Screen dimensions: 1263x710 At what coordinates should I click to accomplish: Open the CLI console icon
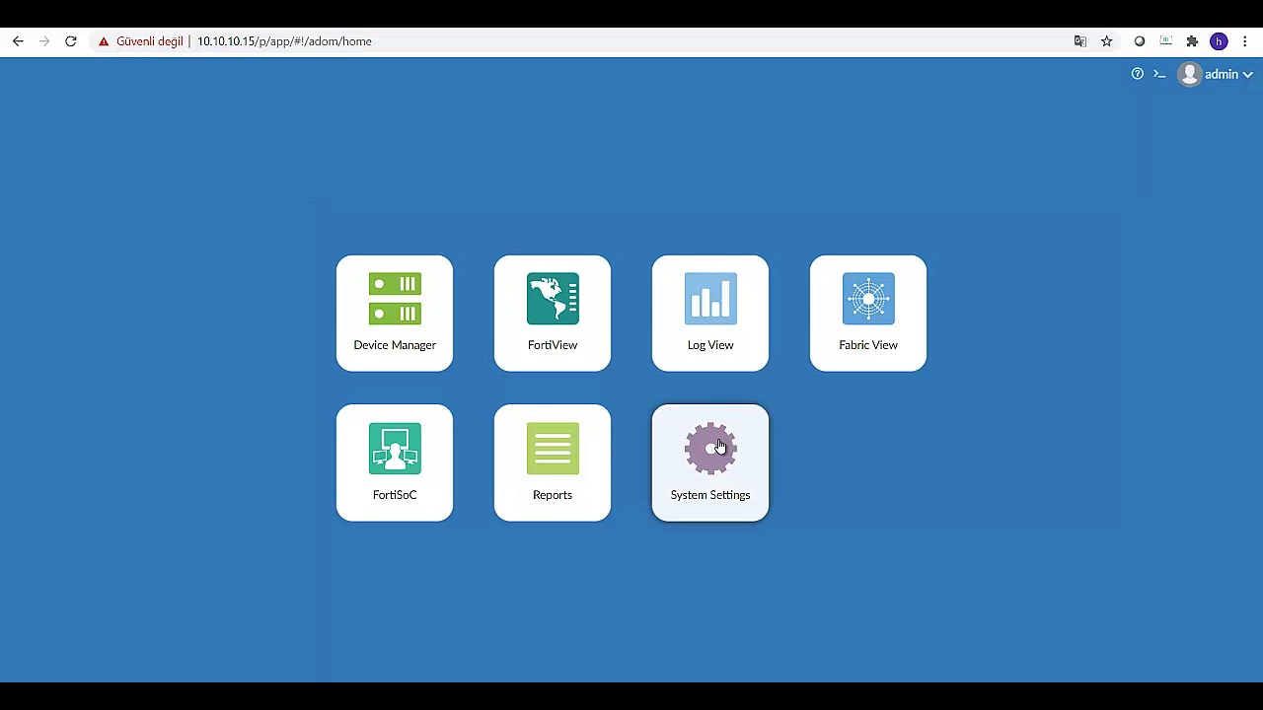point(1159,74)
